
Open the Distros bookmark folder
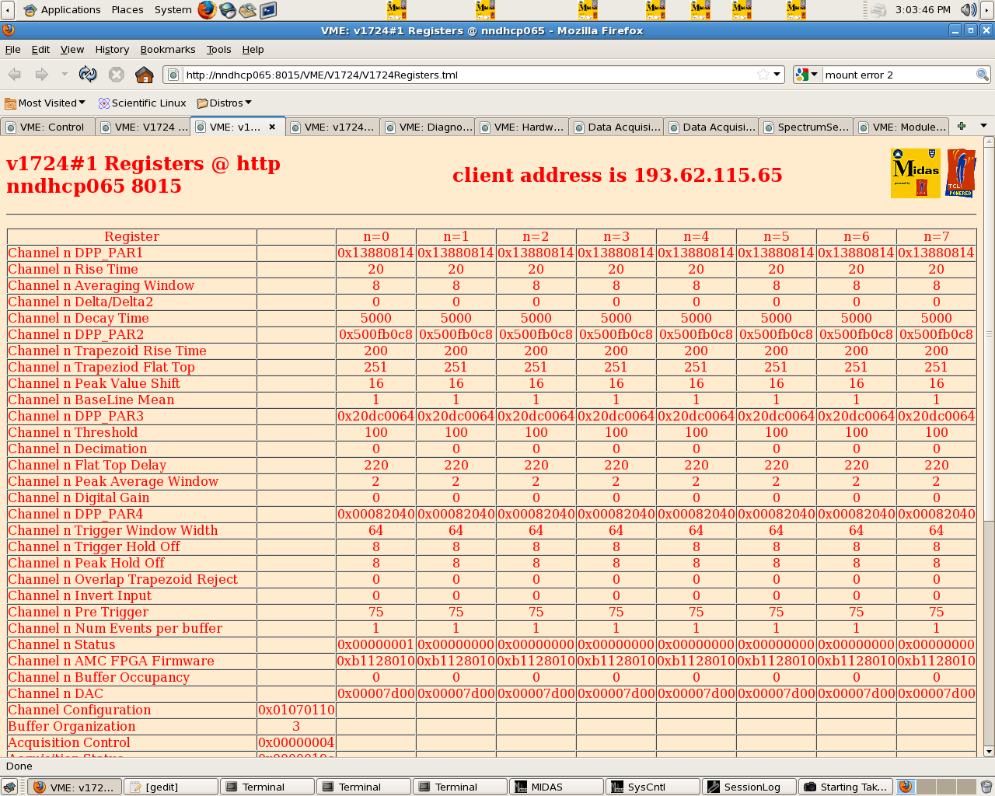point(225,103)
